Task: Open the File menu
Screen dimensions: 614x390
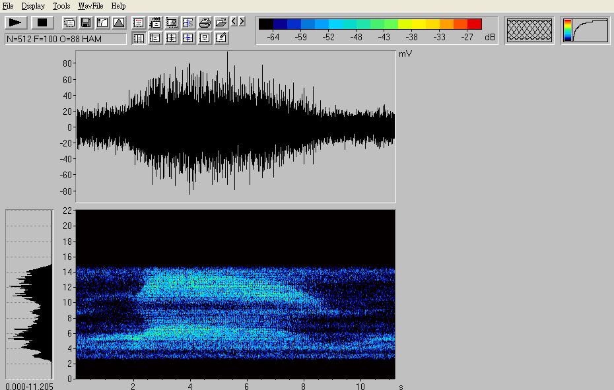Action: coord(8,6)
